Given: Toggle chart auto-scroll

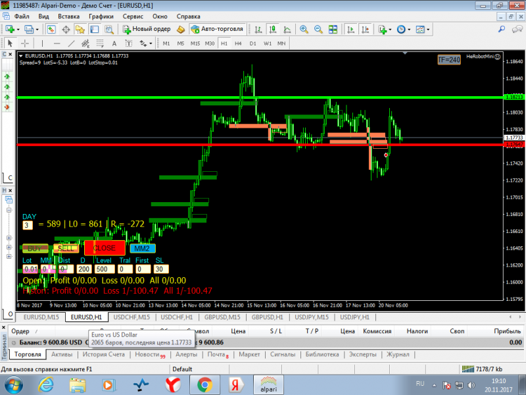Looking at the screenshot, I should 350,30.
